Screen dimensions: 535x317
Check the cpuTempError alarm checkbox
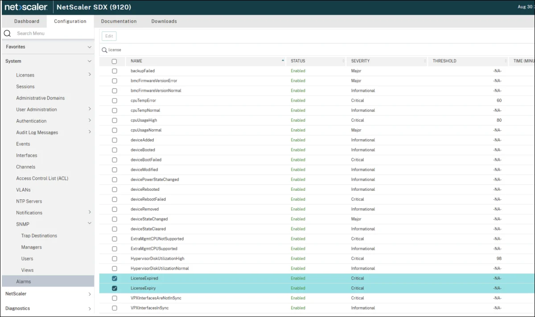click(x=114, y=101)
